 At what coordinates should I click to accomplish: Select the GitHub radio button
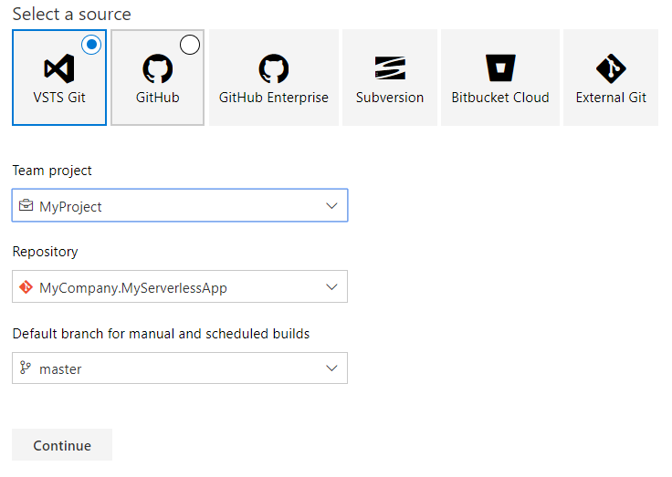point(190,45)
